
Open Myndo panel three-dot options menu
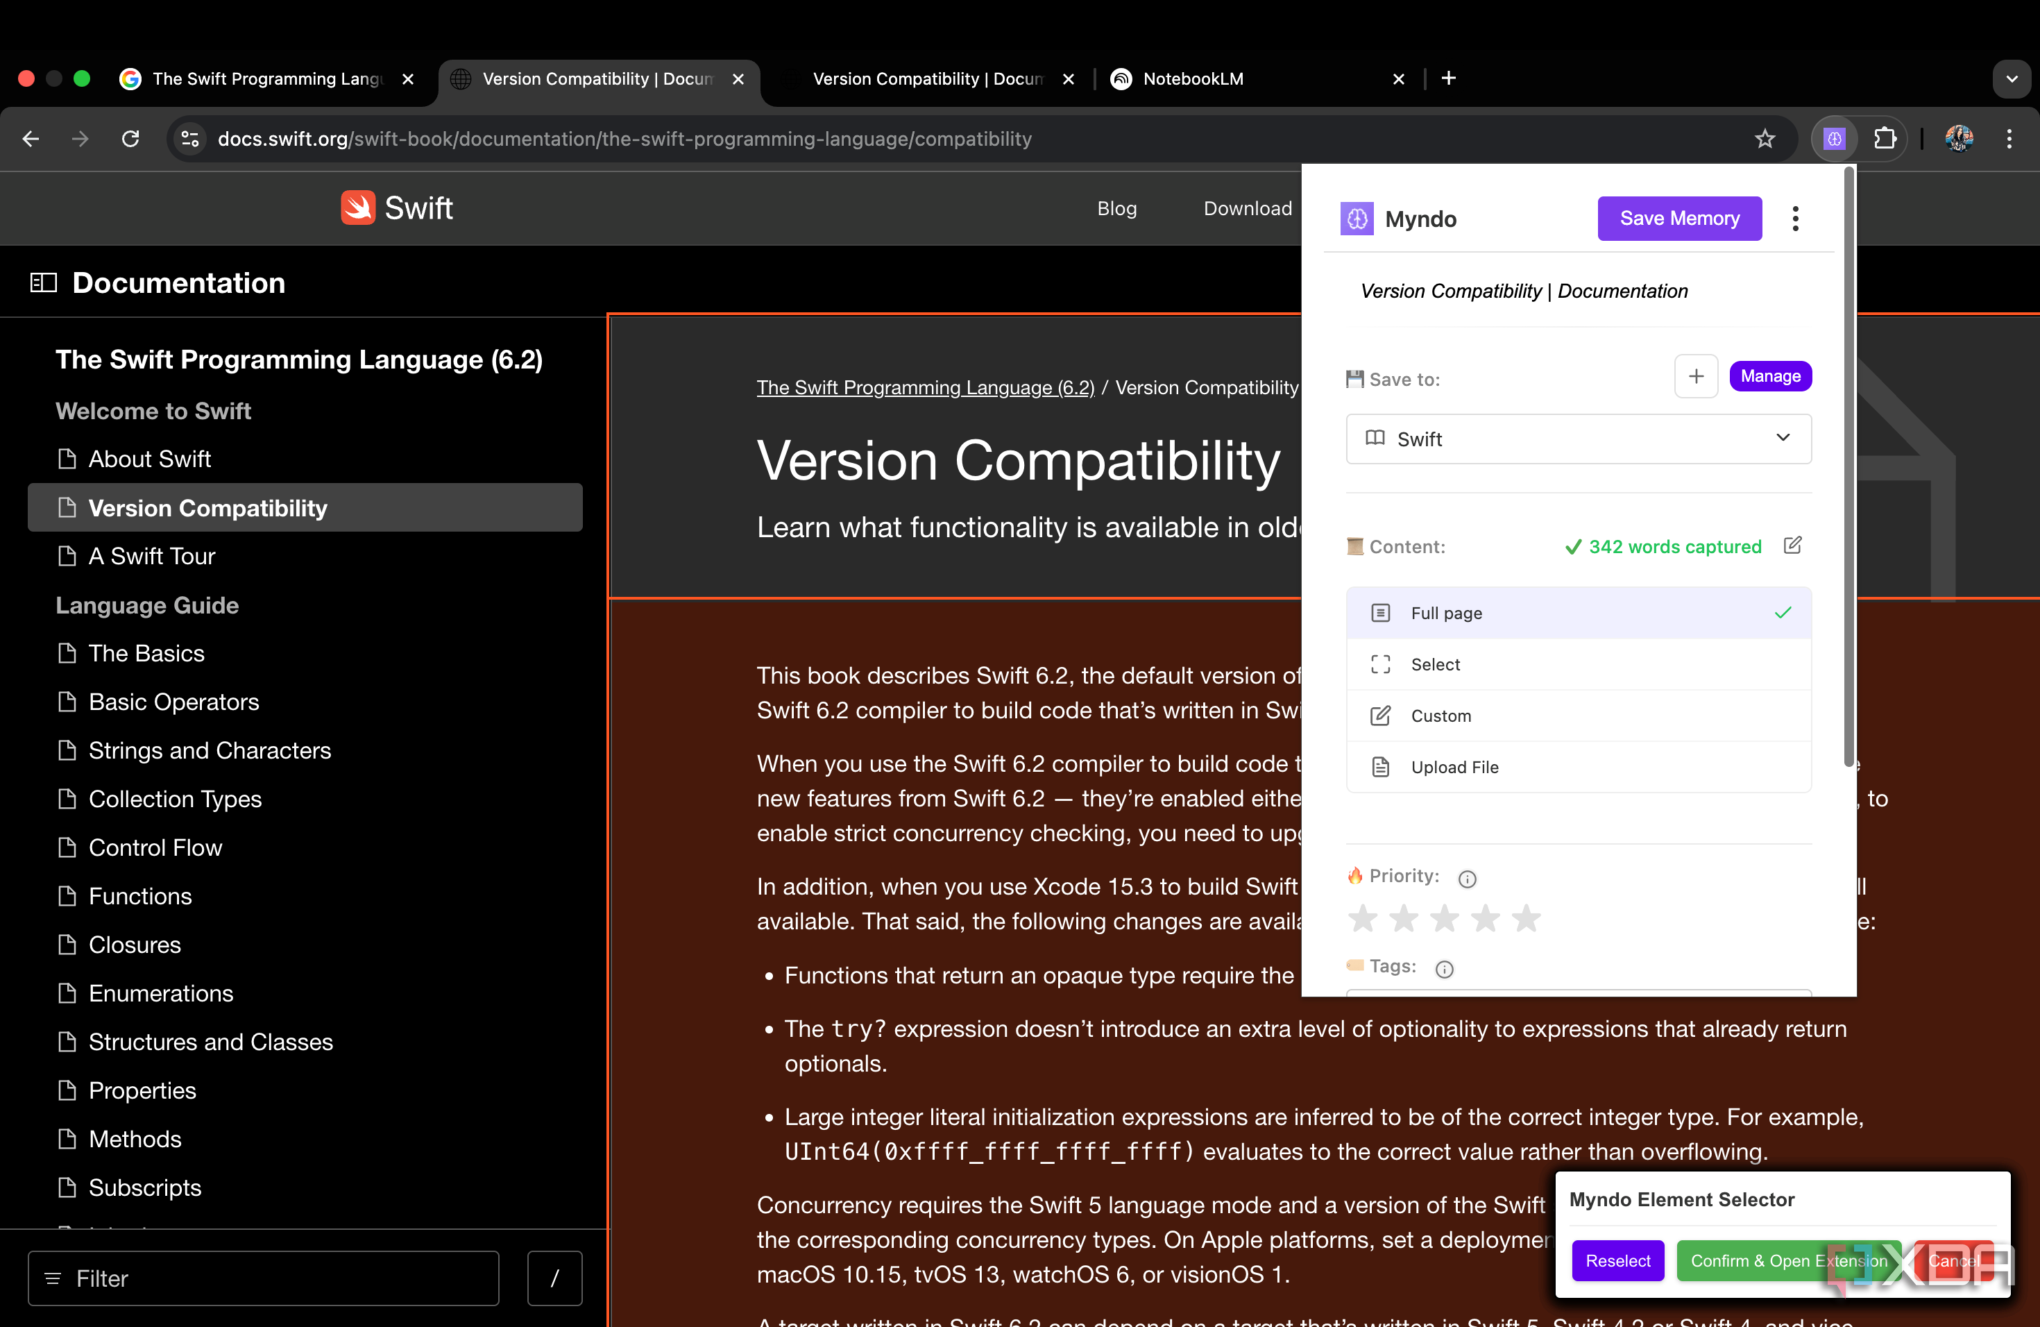[1795, 219]
